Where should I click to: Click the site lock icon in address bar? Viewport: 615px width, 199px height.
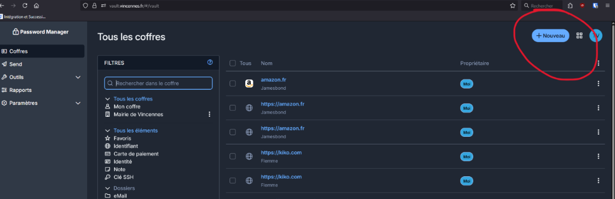[94, 5]
